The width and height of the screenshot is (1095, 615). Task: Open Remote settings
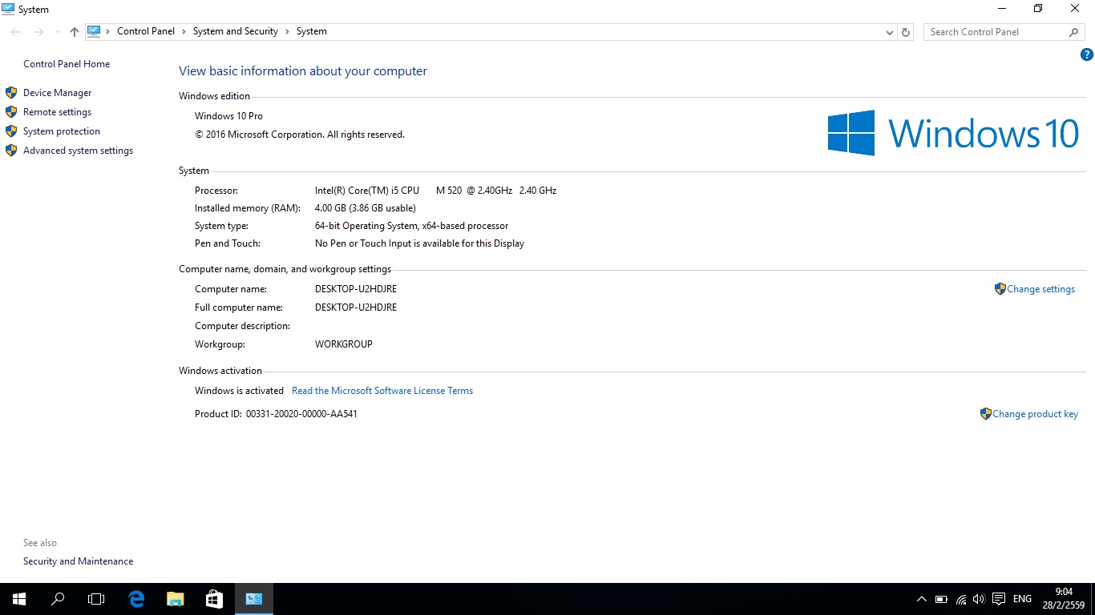pyautogui.click(x=57, y=112)
